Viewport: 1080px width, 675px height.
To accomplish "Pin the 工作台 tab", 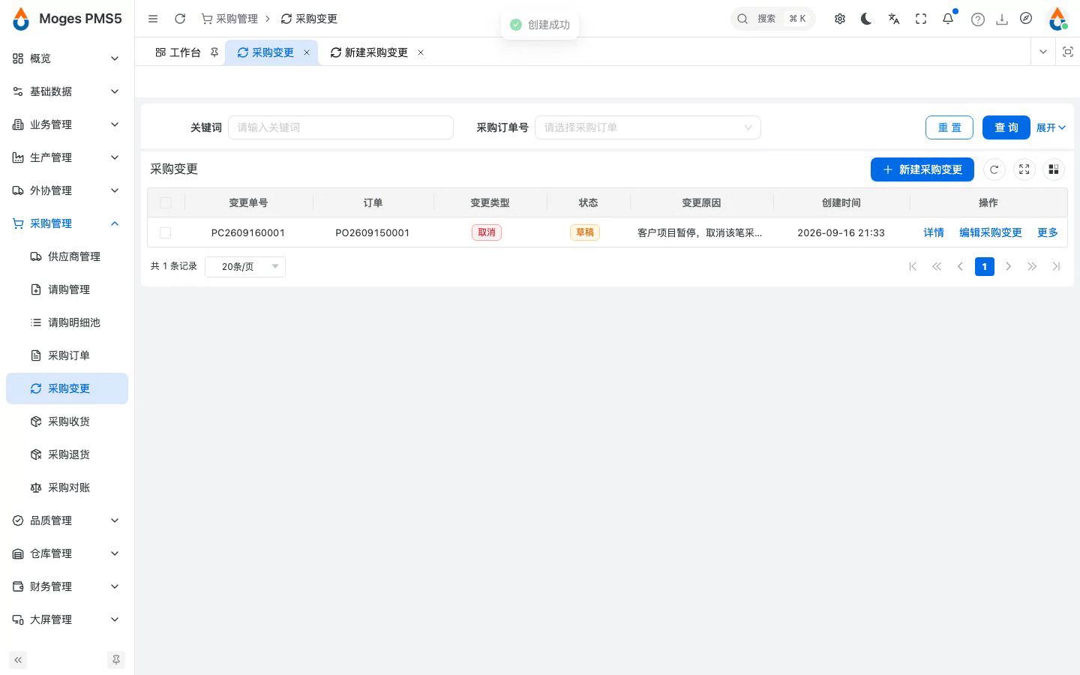I will coord(214,52).
